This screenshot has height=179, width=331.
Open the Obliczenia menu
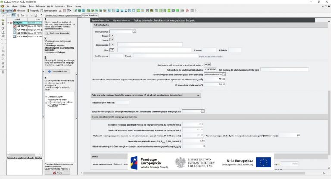pyautogui.click(x=40, y=6)
